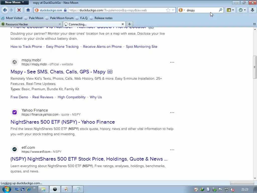The height and width of the screenshot is (193, 257).
Task: Click the muted volume tray icon
Action: (x=232, y=189)
